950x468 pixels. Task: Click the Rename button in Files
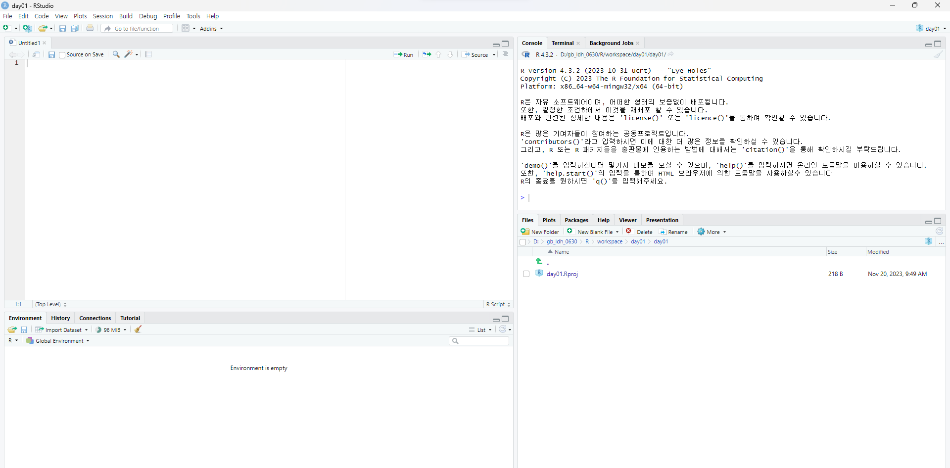[673, 232]
